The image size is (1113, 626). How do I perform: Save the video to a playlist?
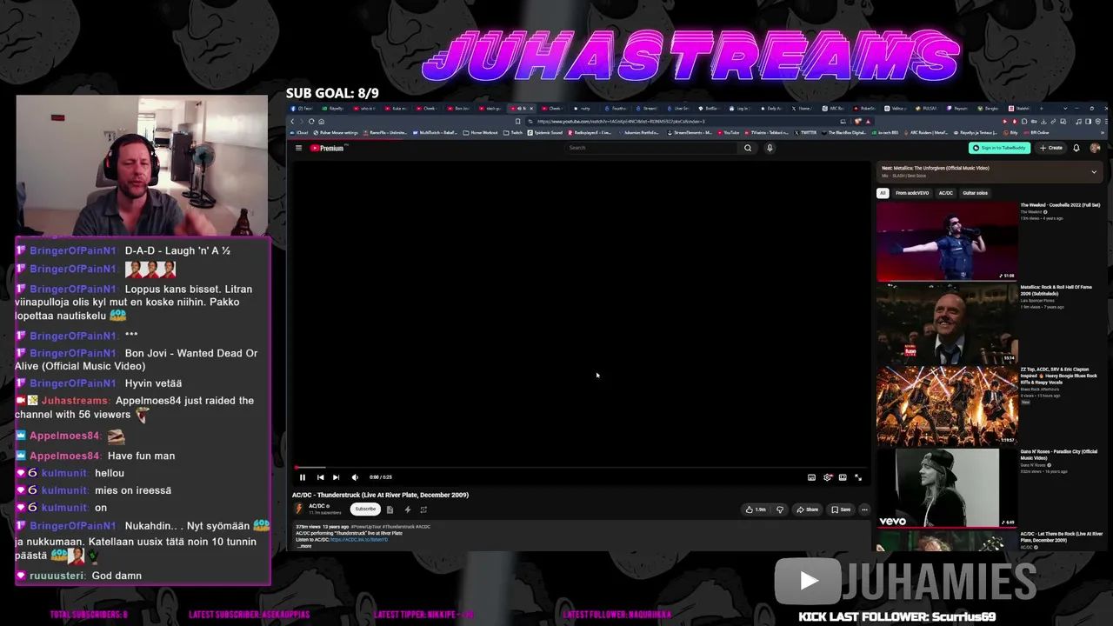pos(841,509)
